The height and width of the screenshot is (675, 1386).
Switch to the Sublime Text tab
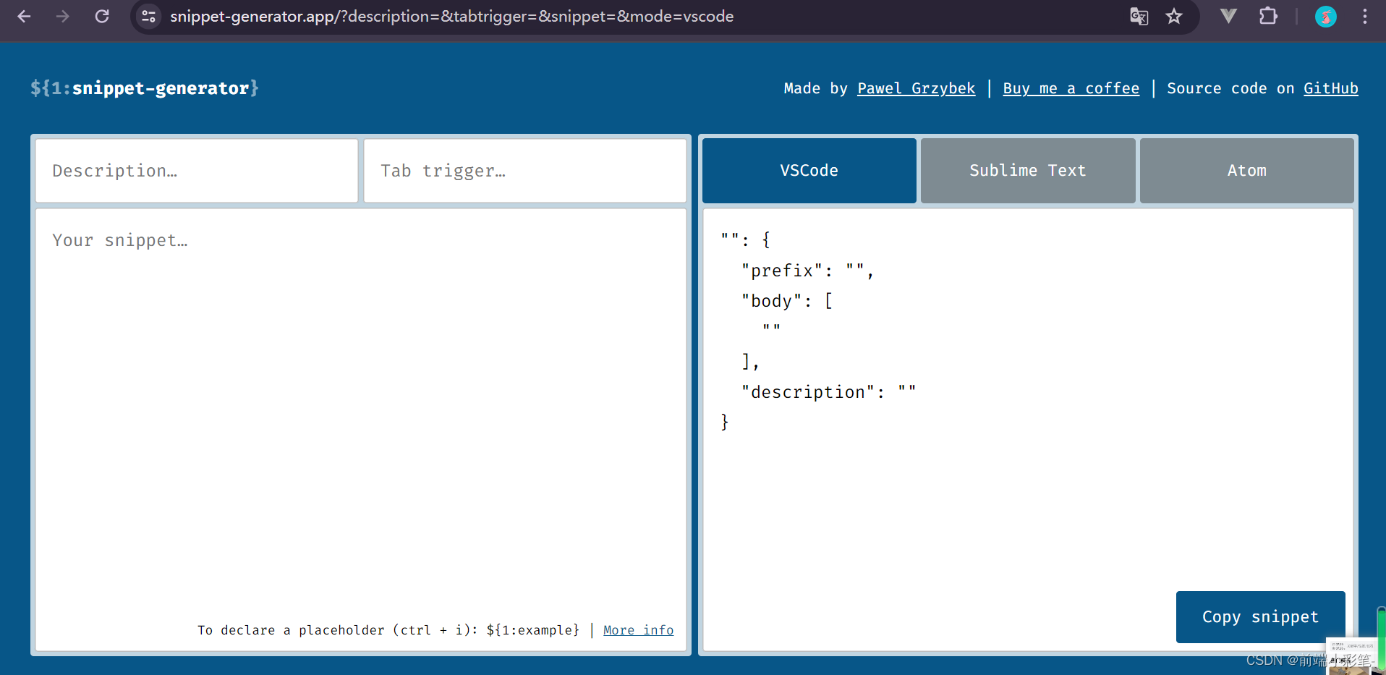[x=1028, y=171]
